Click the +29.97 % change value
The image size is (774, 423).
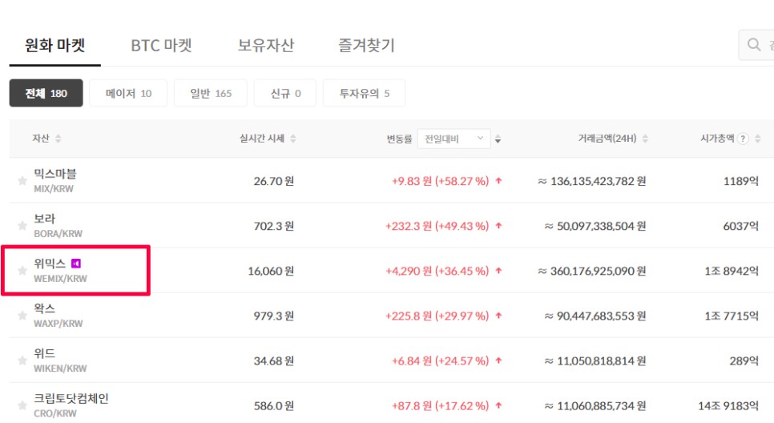point(462,316)
